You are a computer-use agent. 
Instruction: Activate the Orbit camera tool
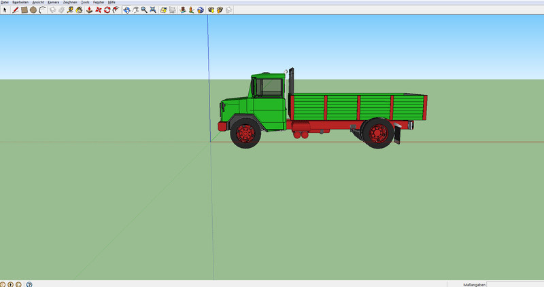[126, 10]
